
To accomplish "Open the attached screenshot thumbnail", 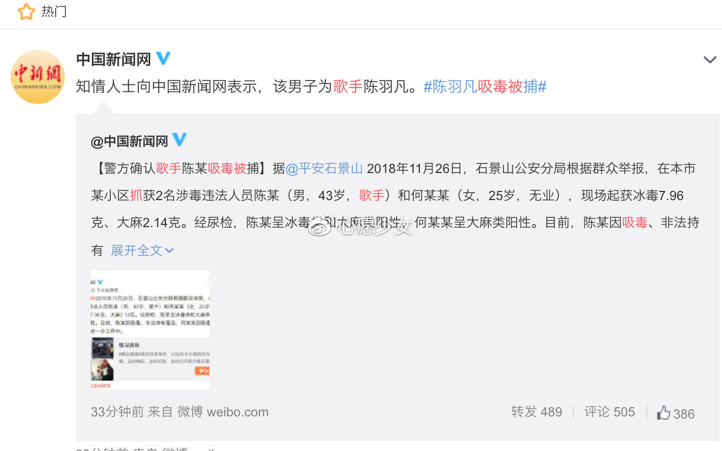I will coord(150,330).
